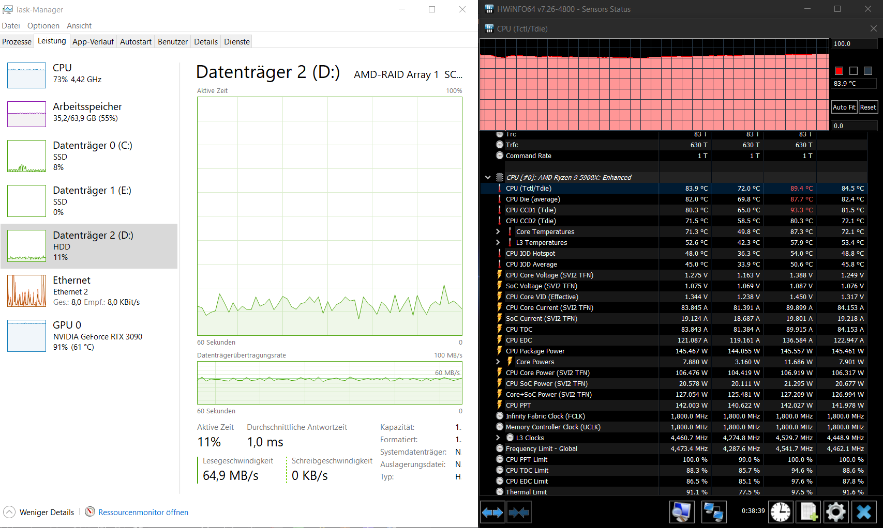
Task: Select Datenträger 1 (E:) in sidebar
Action: point(89,201)
